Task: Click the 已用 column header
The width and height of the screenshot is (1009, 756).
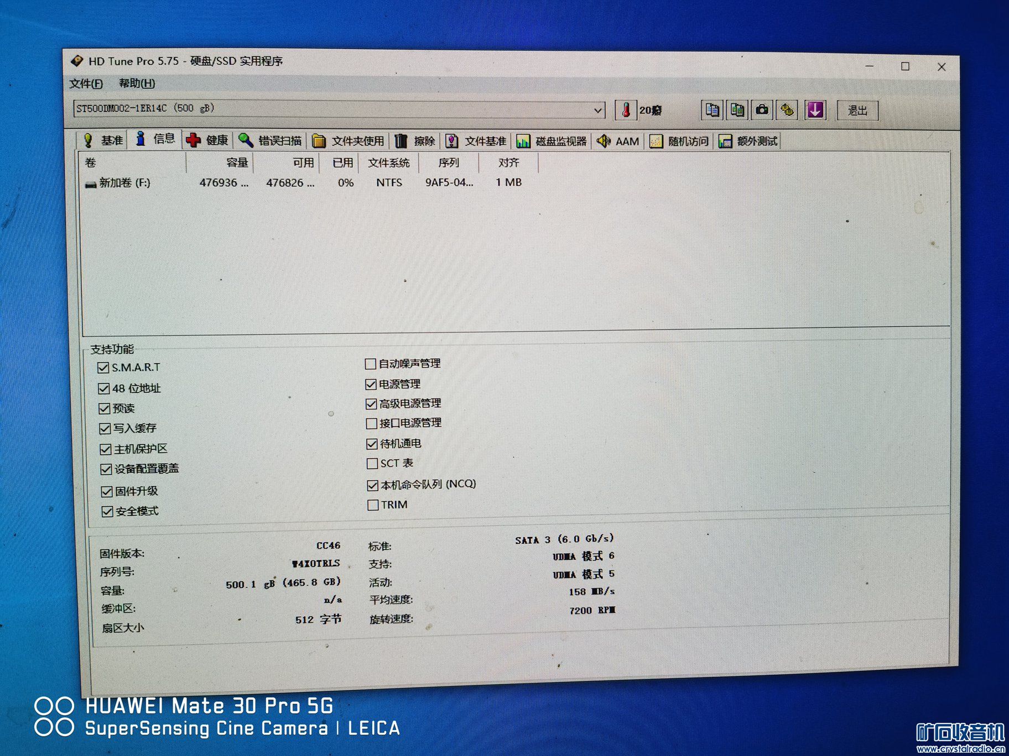Action: click(339, 162)
